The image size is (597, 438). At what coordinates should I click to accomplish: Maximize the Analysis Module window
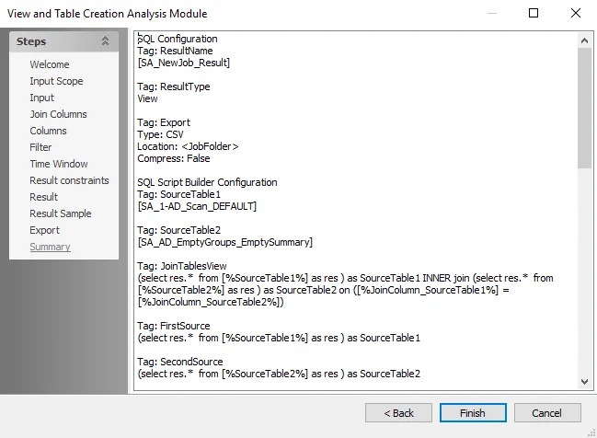[x=534, y=13]
